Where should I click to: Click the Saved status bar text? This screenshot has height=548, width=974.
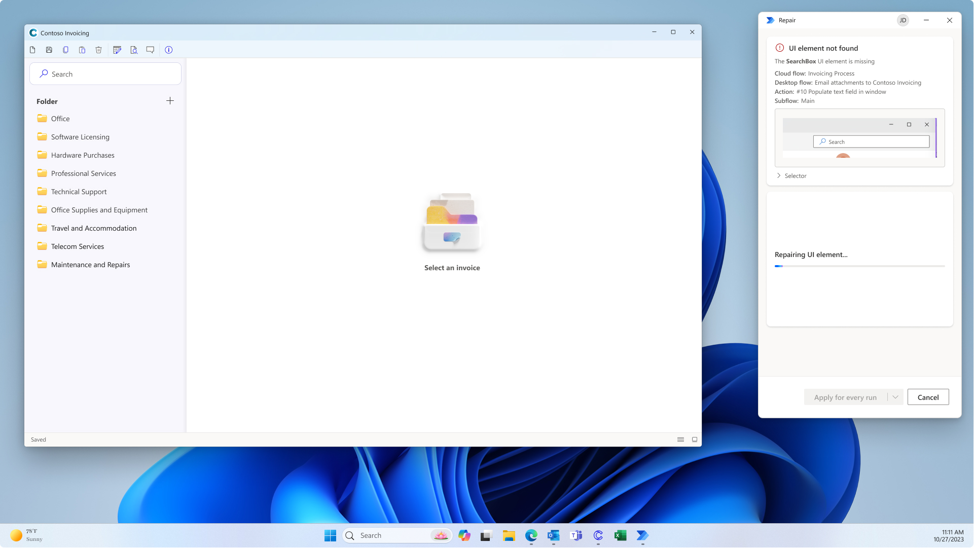click(39, 440)
